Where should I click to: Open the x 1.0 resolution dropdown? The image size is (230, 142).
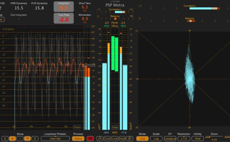click(x=184, y=139)
